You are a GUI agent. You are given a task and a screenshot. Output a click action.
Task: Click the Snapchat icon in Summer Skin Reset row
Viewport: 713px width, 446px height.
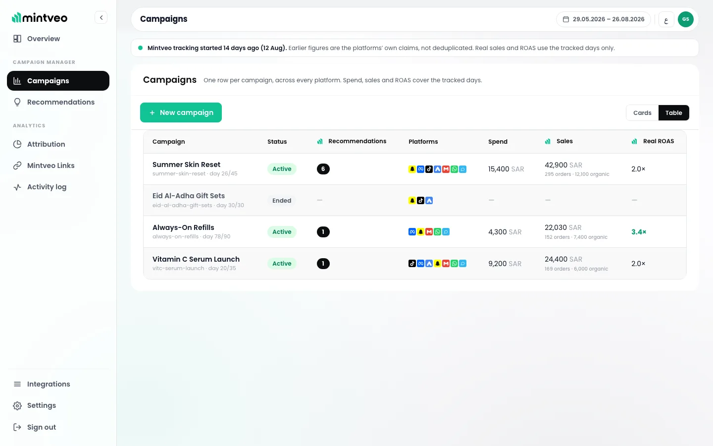pos(412,169)
